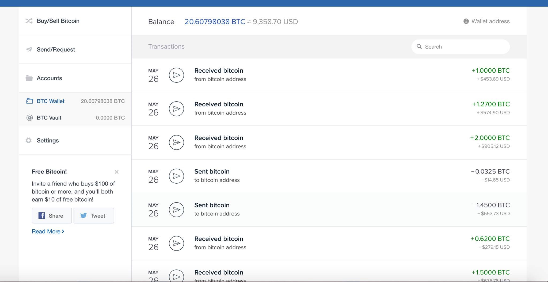Click the Wallet address info icon

[466, 21]
